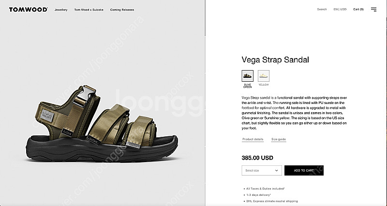Select the Olive Green color swatch
Screen dimensions: 387x206
point(247,76)
